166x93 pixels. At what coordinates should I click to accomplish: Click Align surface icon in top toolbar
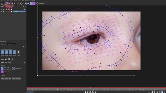click(x=37, y=3)
